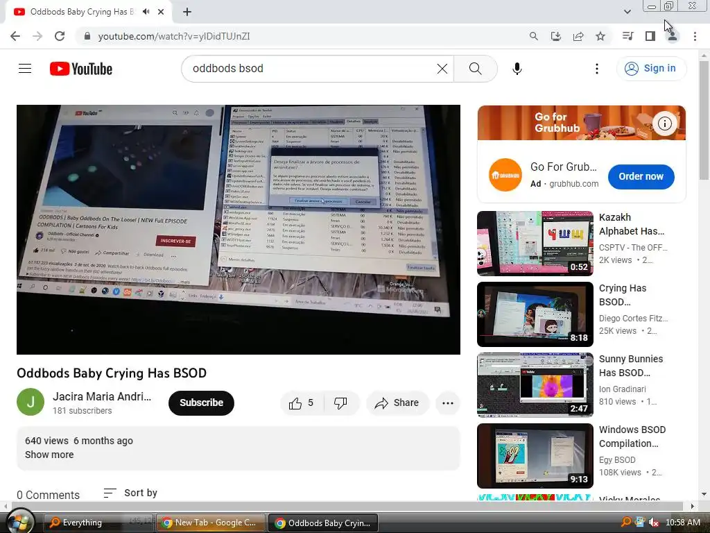
Task: Go back with the browser back arrow
Action: pyautogui.click(x=15, y=36)
